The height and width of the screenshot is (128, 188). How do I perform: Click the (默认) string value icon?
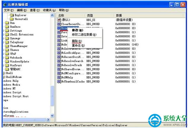click(59, 20)
